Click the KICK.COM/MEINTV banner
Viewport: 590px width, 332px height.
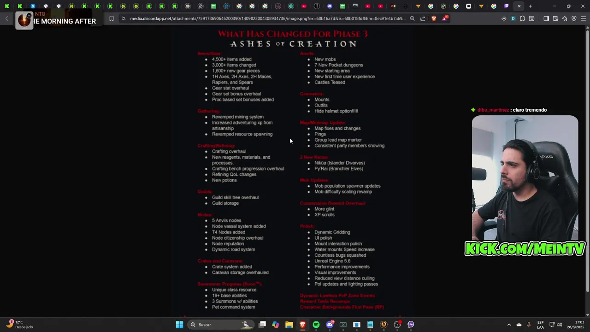[x=525, y=248]
